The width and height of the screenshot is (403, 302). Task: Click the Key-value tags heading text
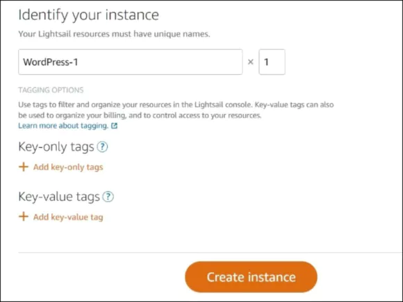click(59, 197)
